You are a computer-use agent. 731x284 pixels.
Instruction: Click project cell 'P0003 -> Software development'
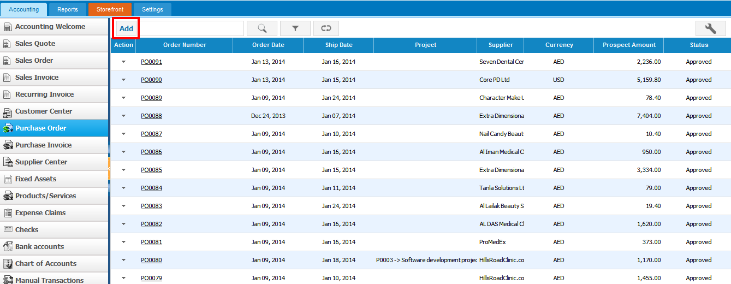tap(427, 260)
